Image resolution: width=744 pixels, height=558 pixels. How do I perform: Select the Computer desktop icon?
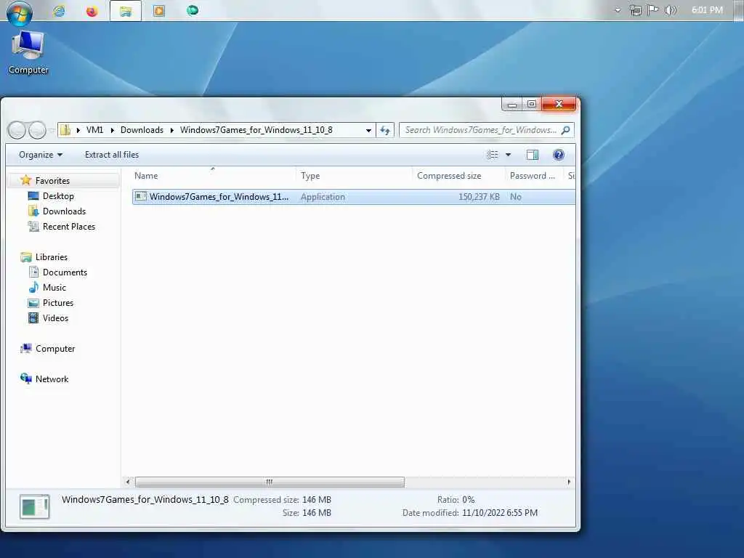click(28, 52)
